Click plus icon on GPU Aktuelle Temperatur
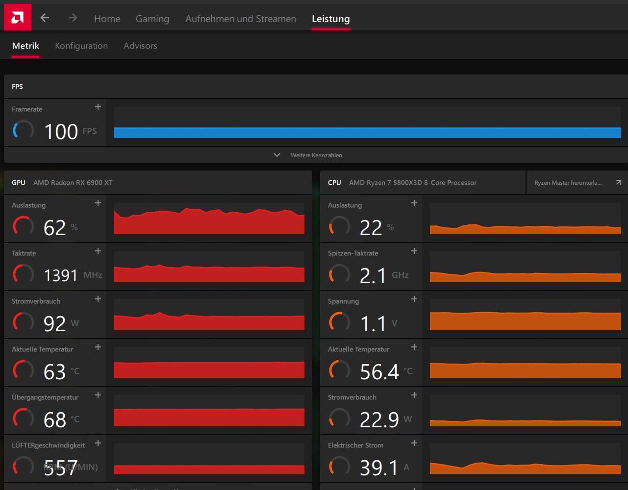Screen dimensions: 628x490 point(98,347)
